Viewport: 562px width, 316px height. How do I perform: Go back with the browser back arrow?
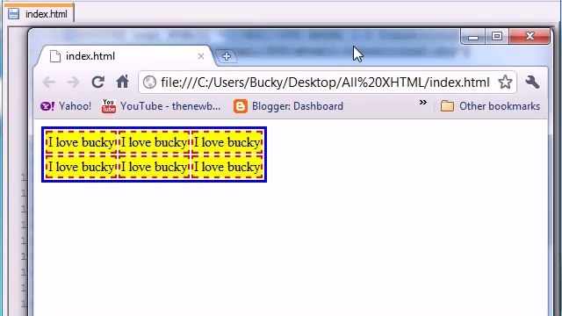[x=49, y=83]
